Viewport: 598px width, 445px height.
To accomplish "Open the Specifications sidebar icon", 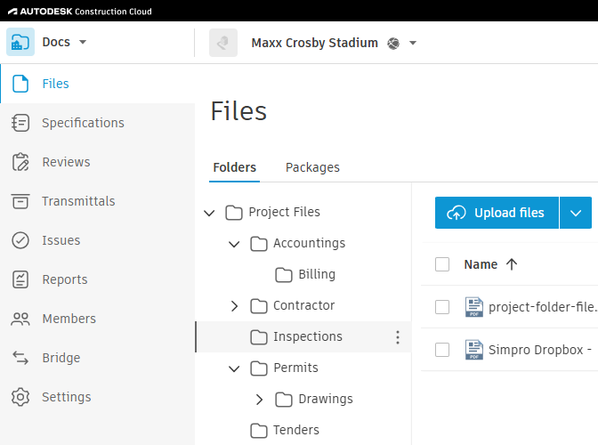I will point(21,123).
